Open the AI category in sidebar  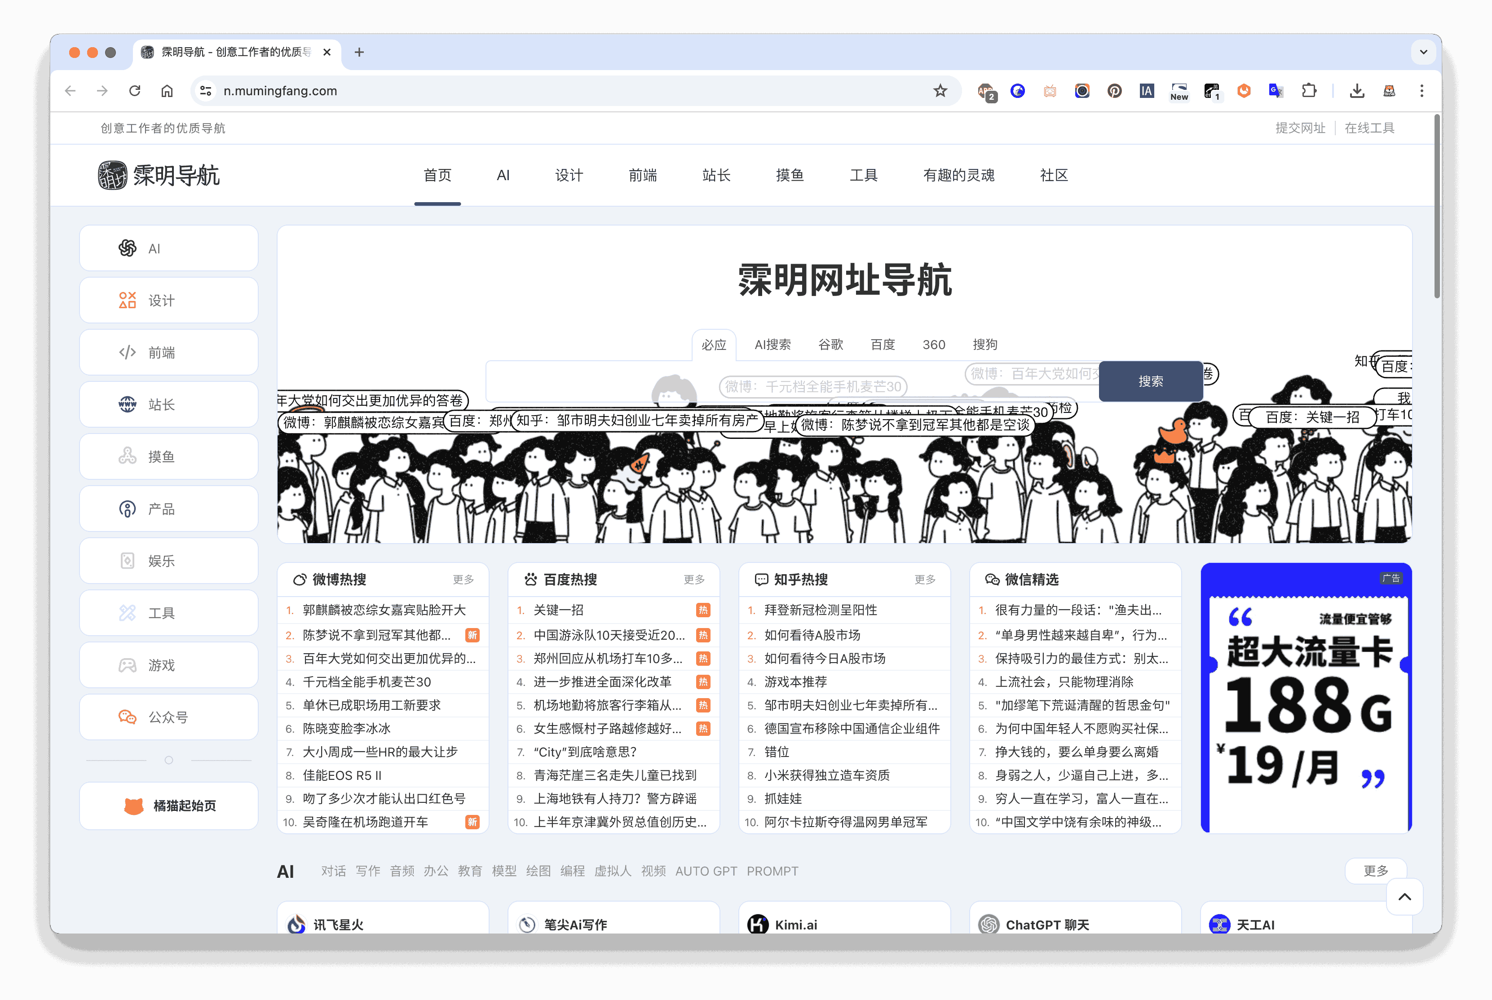point(168,249)
